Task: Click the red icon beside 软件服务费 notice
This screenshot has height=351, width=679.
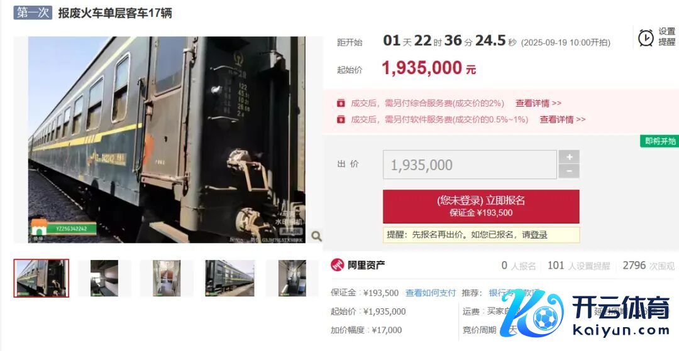Action: coord(341,119)
